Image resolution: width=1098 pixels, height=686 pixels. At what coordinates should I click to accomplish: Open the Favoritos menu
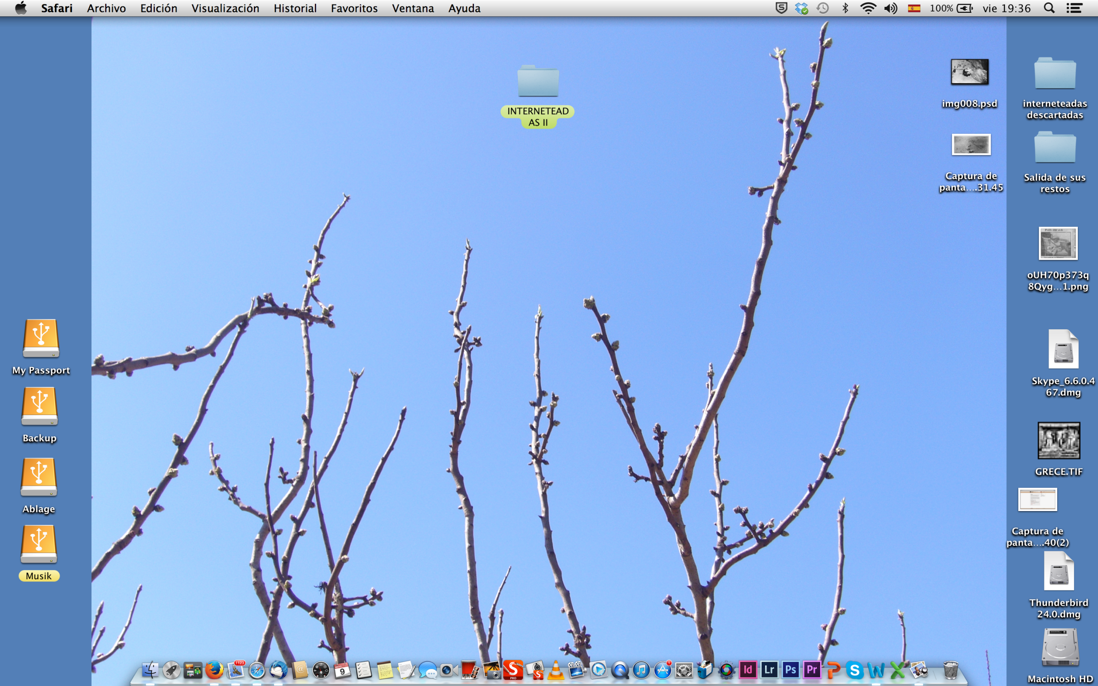coord(354,8)
